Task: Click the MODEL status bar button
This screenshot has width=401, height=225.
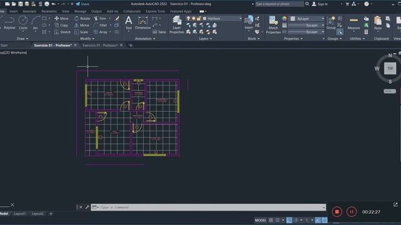Action: [261, 220]
